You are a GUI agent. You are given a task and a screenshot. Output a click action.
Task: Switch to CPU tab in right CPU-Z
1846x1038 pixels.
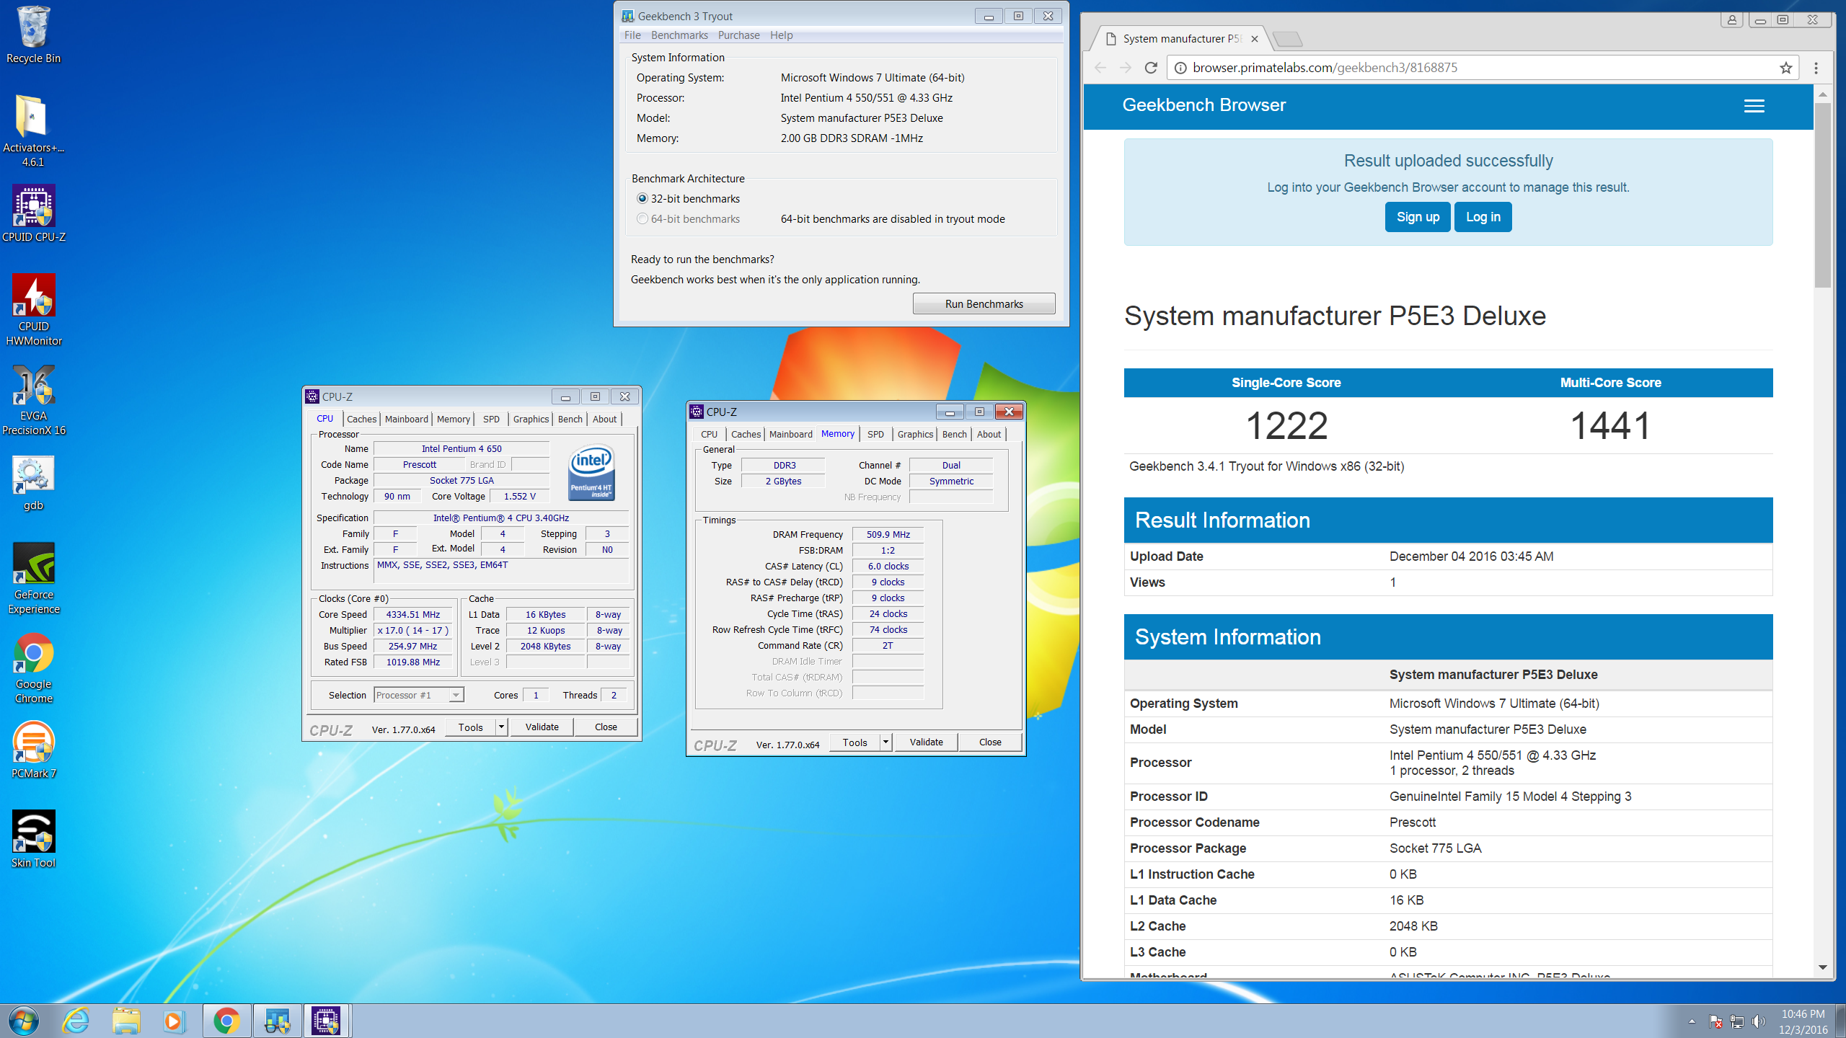click(x=709, y=434)
